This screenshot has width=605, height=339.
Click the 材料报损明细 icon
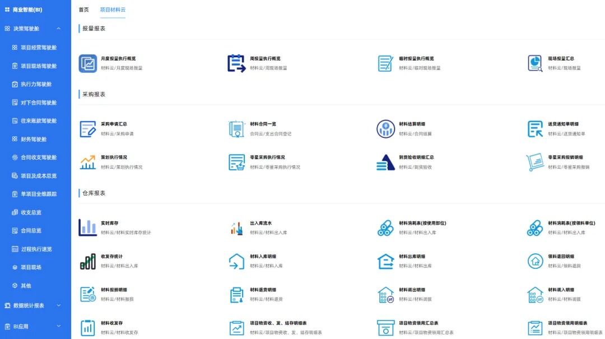tap(87, 295)
